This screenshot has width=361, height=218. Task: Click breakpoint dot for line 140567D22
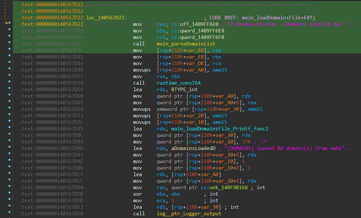pos(10,23)
